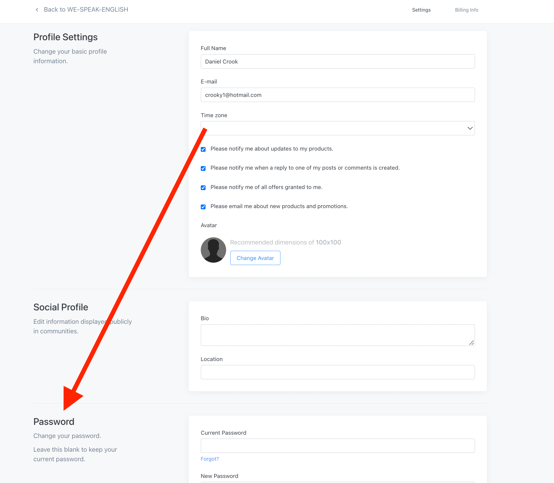Click the Forgot? password link
Image resolution: width=554 pixels, height=483 pixels.
coord(210,459)
